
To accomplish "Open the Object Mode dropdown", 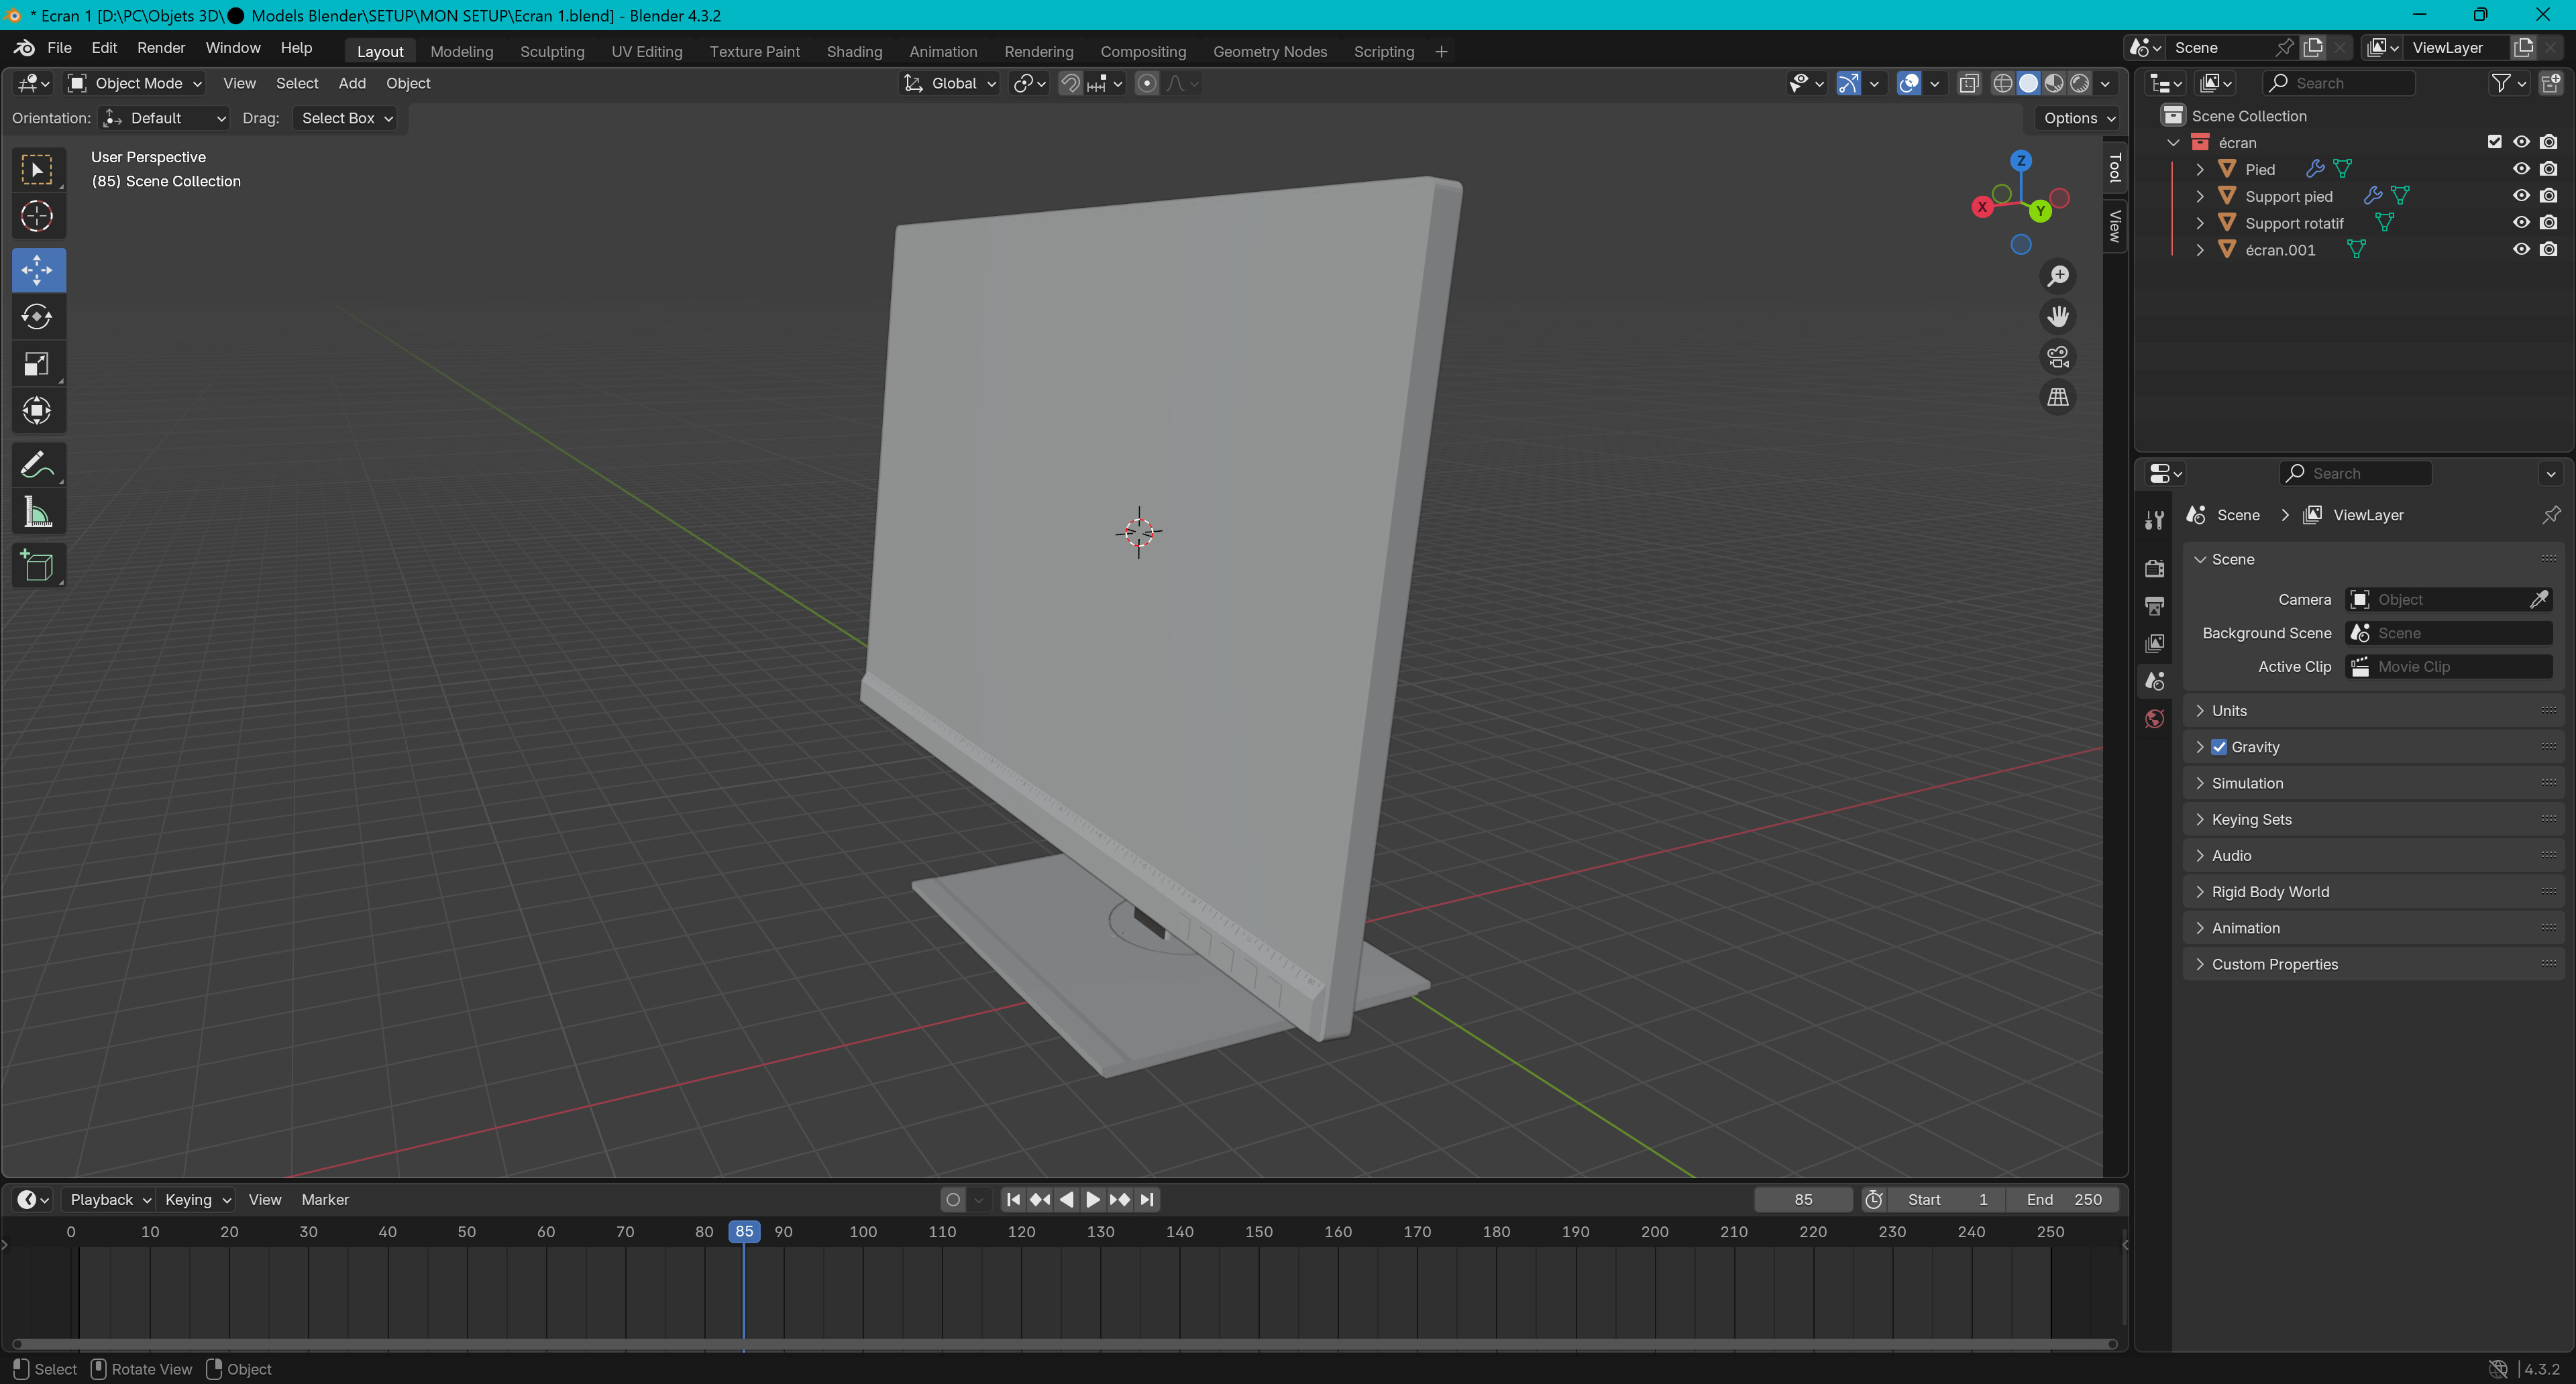I will point(135,83).
